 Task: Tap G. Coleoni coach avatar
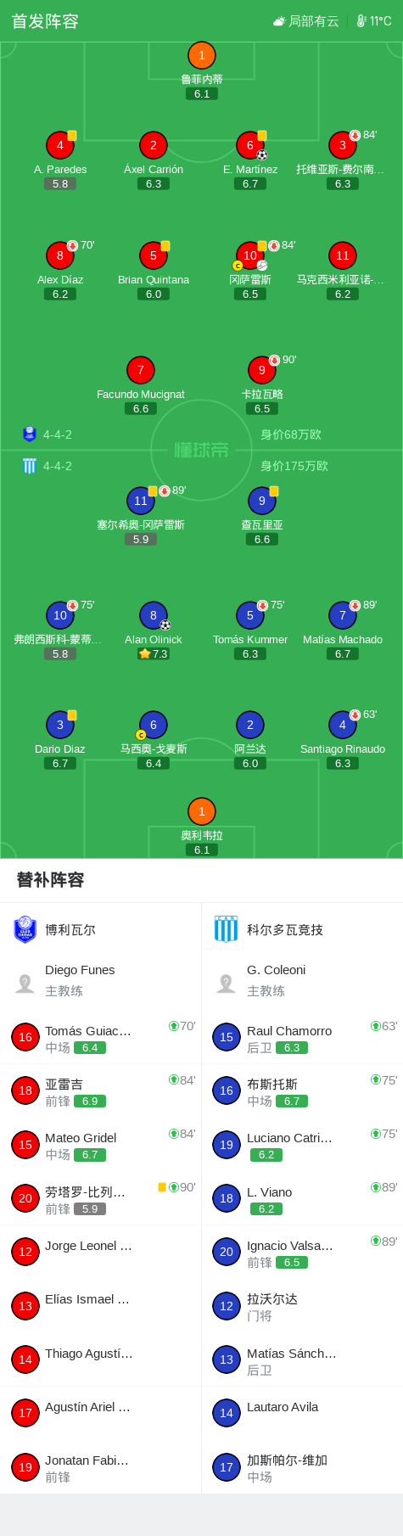(x=227, y=983)
